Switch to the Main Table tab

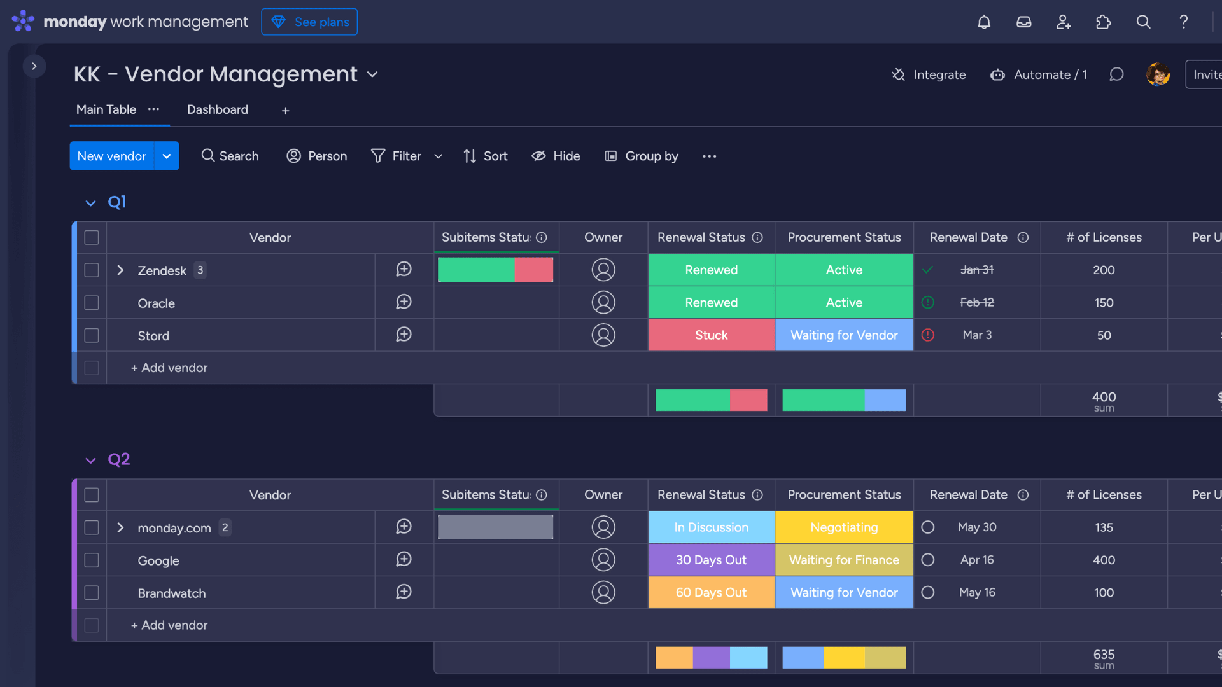coord(106,109)
